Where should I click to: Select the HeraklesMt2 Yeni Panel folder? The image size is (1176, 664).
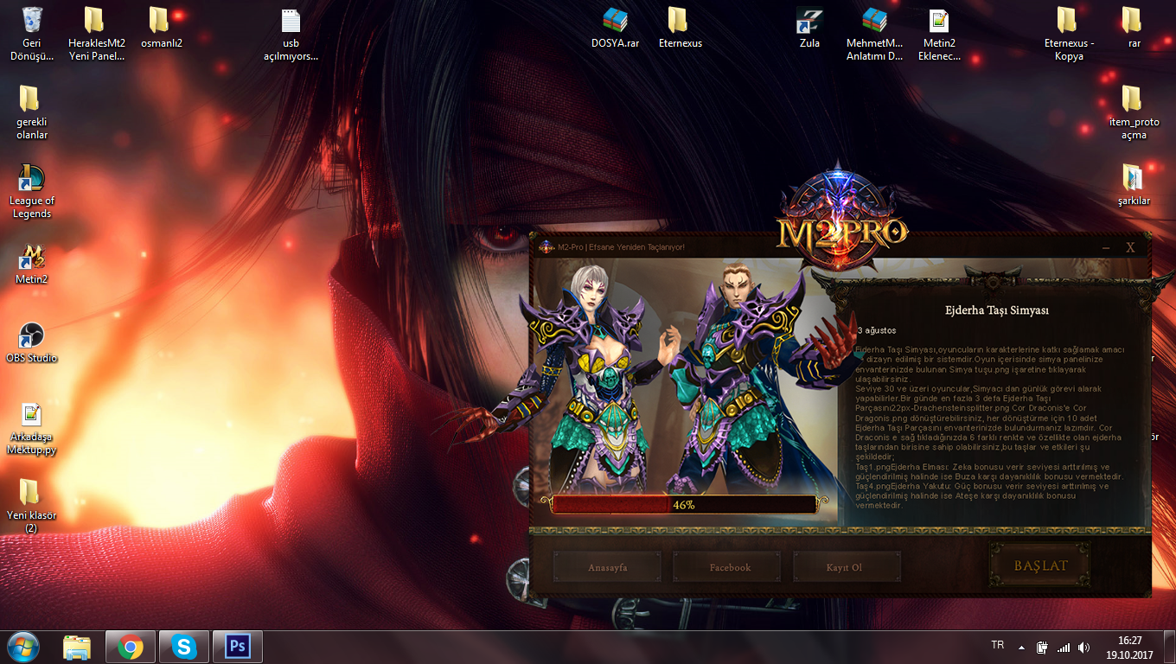tap(96, 33)
